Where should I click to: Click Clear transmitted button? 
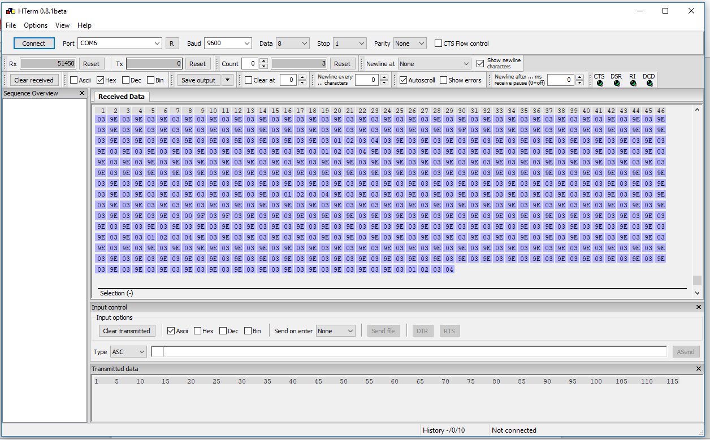pyautogui.click(x=127, y=331)
